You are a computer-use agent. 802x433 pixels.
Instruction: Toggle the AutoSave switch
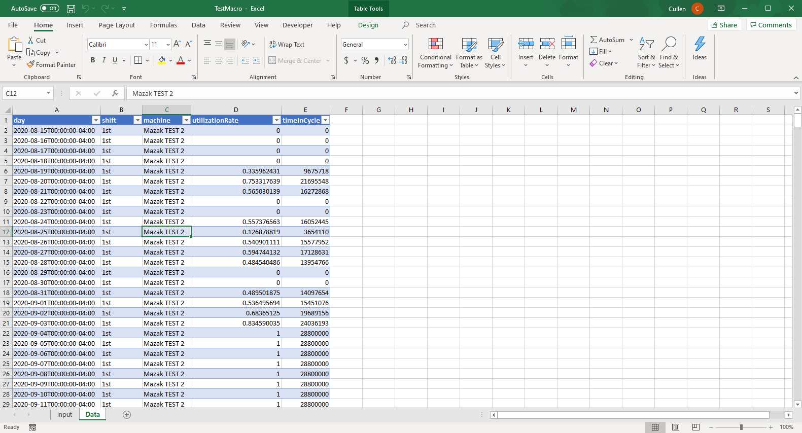(x=49, y=9)
